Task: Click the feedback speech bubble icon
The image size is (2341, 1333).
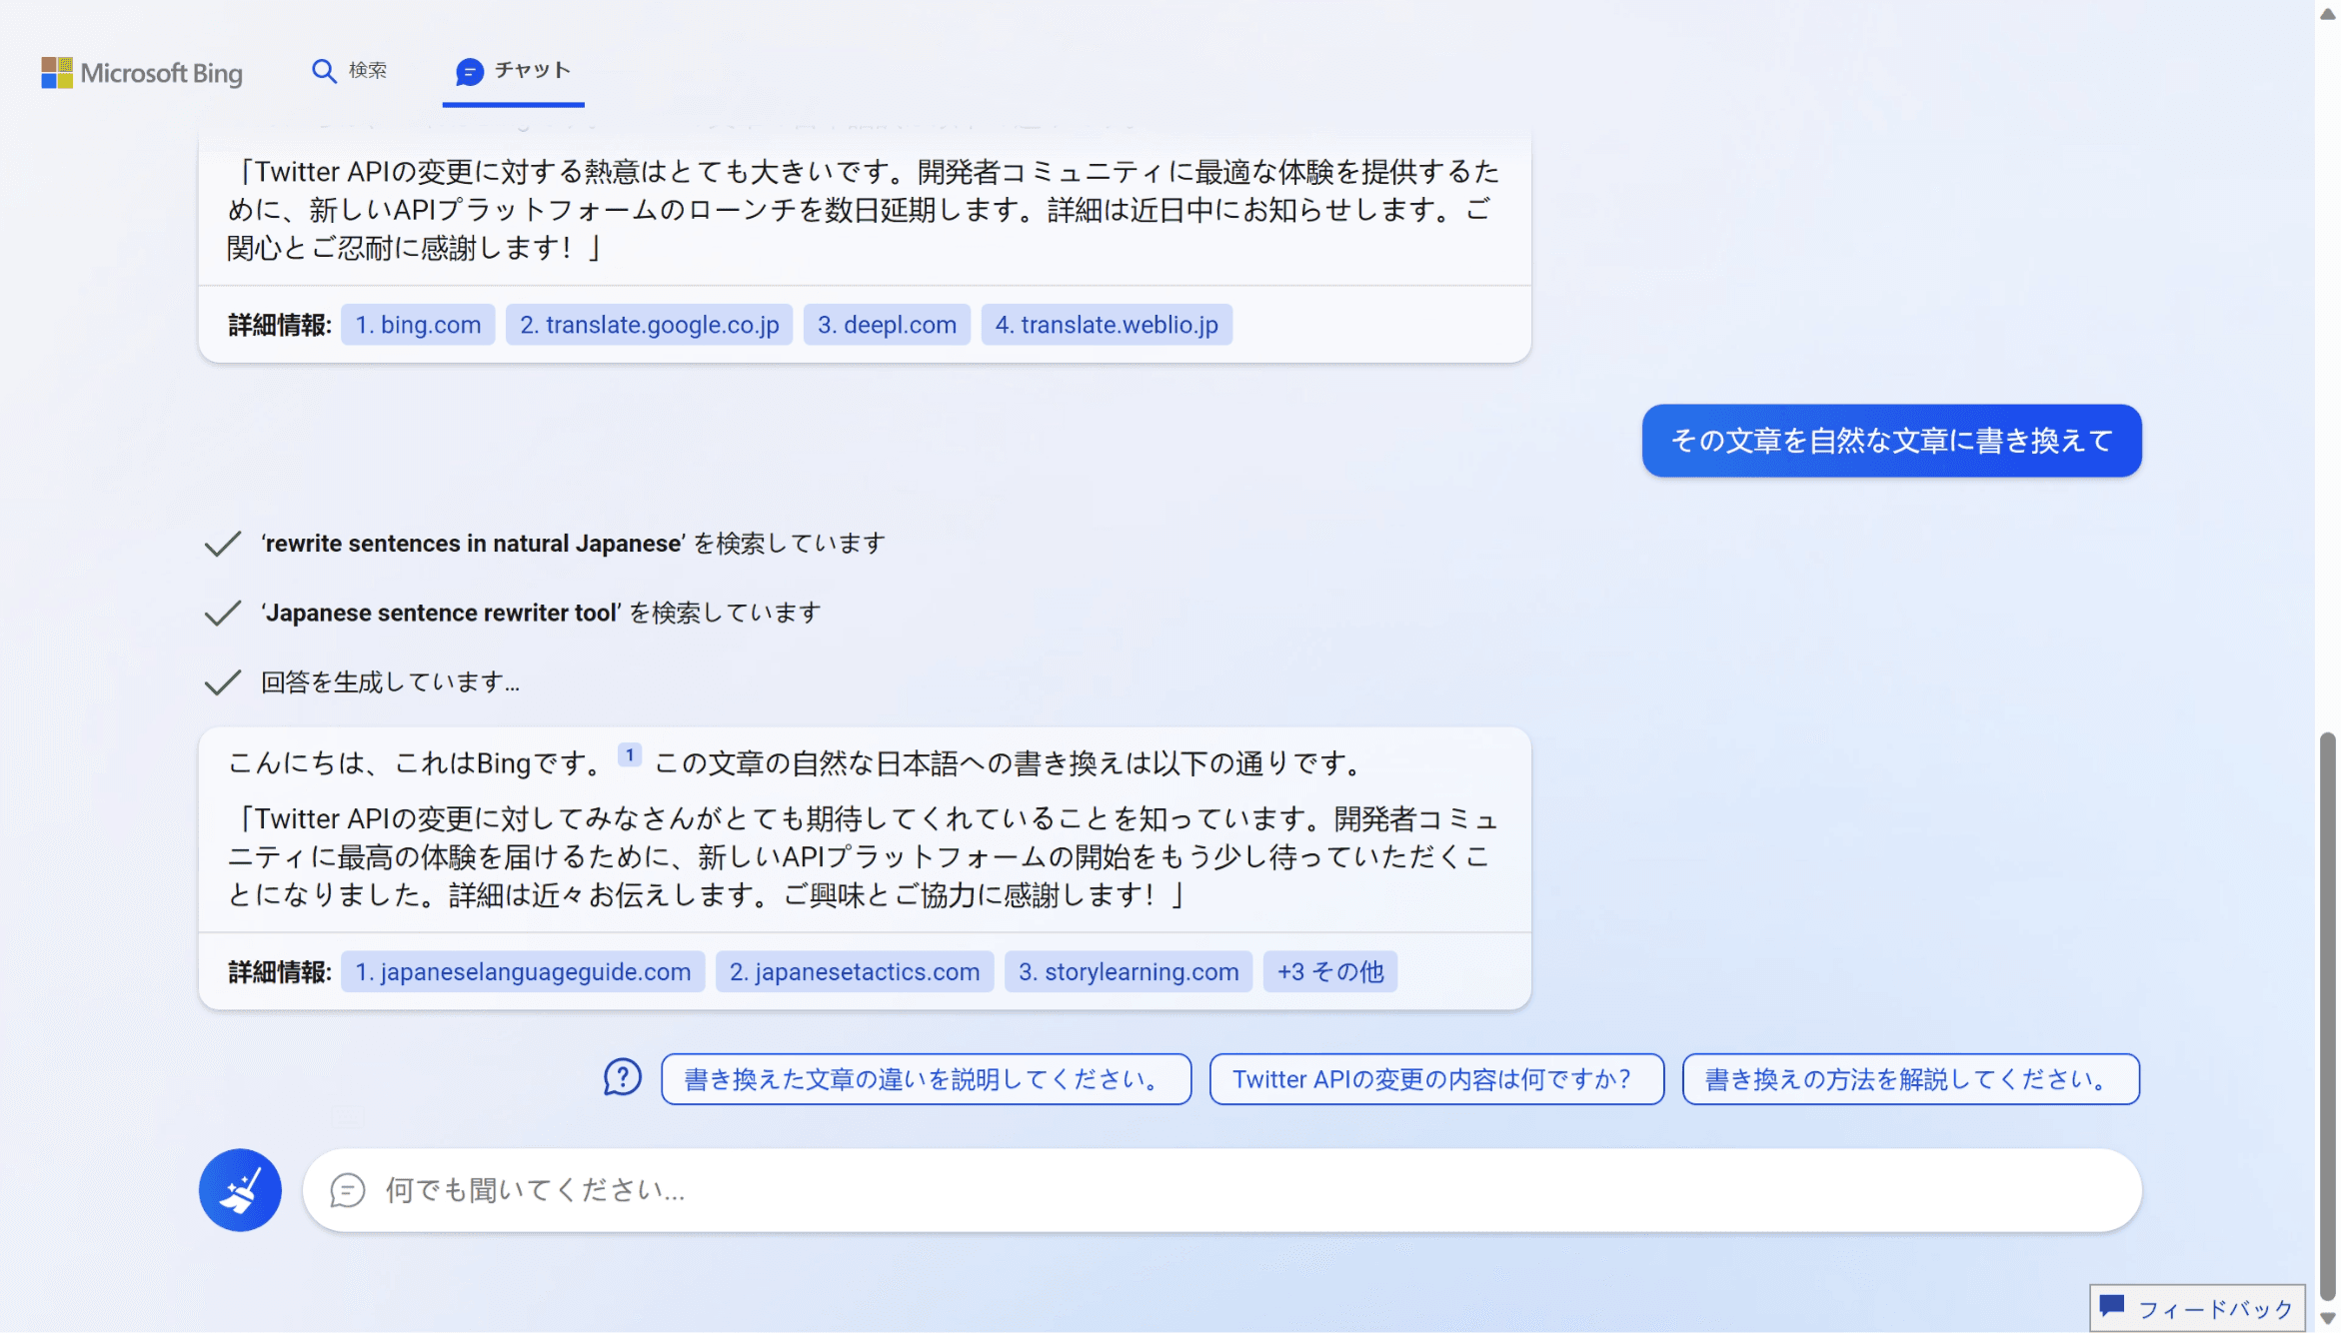Action: (x=2112, y=1306)
